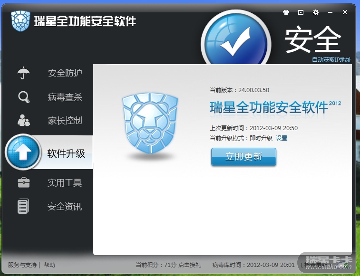Screen dimensions: 360x276
Task: Open 帮助 link in footer
Action: coord(49,265)
